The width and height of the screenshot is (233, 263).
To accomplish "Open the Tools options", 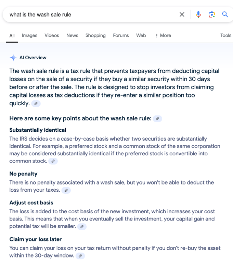I will pos(225,36).
